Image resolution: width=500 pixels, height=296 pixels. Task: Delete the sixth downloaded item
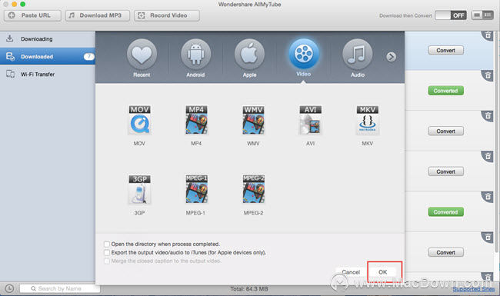488,238
